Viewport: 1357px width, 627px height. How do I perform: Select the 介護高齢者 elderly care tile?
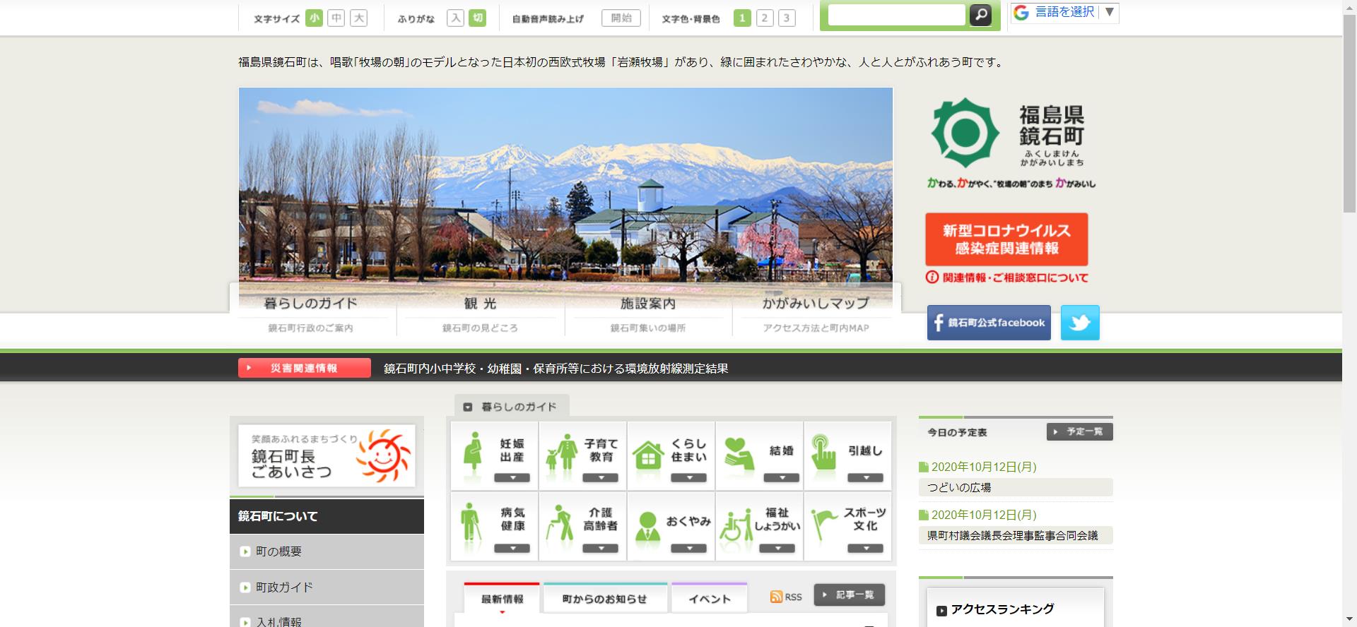(583, 526)
